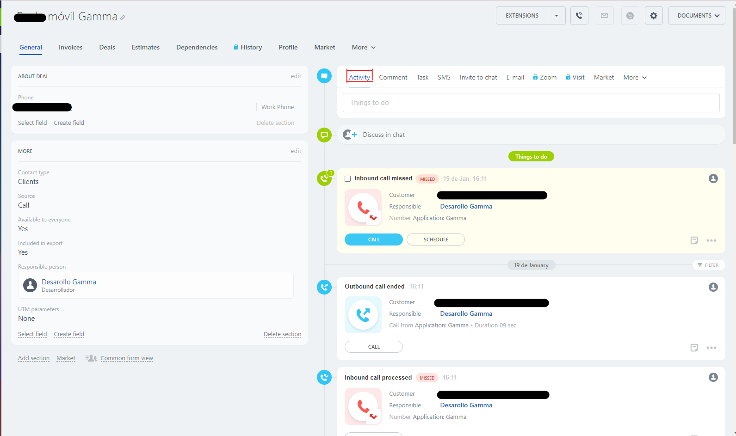The image size is (736, 436).
Task: Click the Things to do input field
Action: [x=531, y=103]
